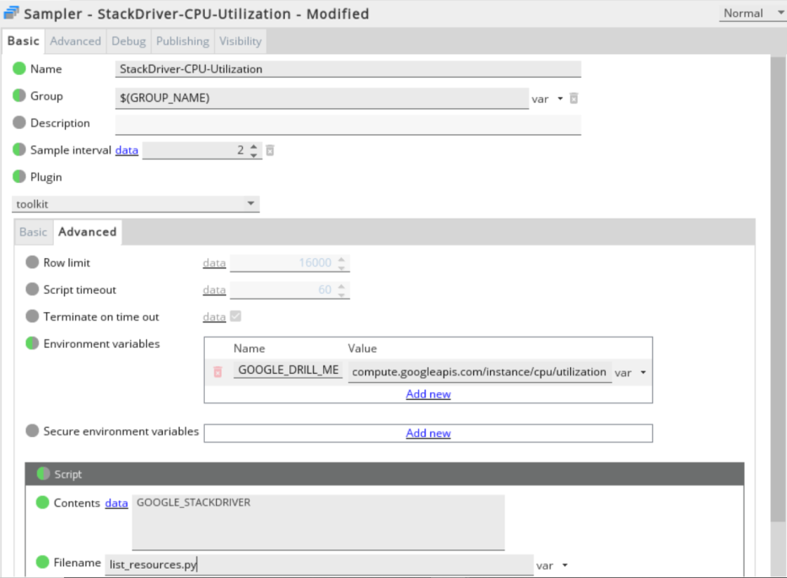Click the status dot beside Environment variables
Viewport: 787px width, 578px height.
point(32,343)
